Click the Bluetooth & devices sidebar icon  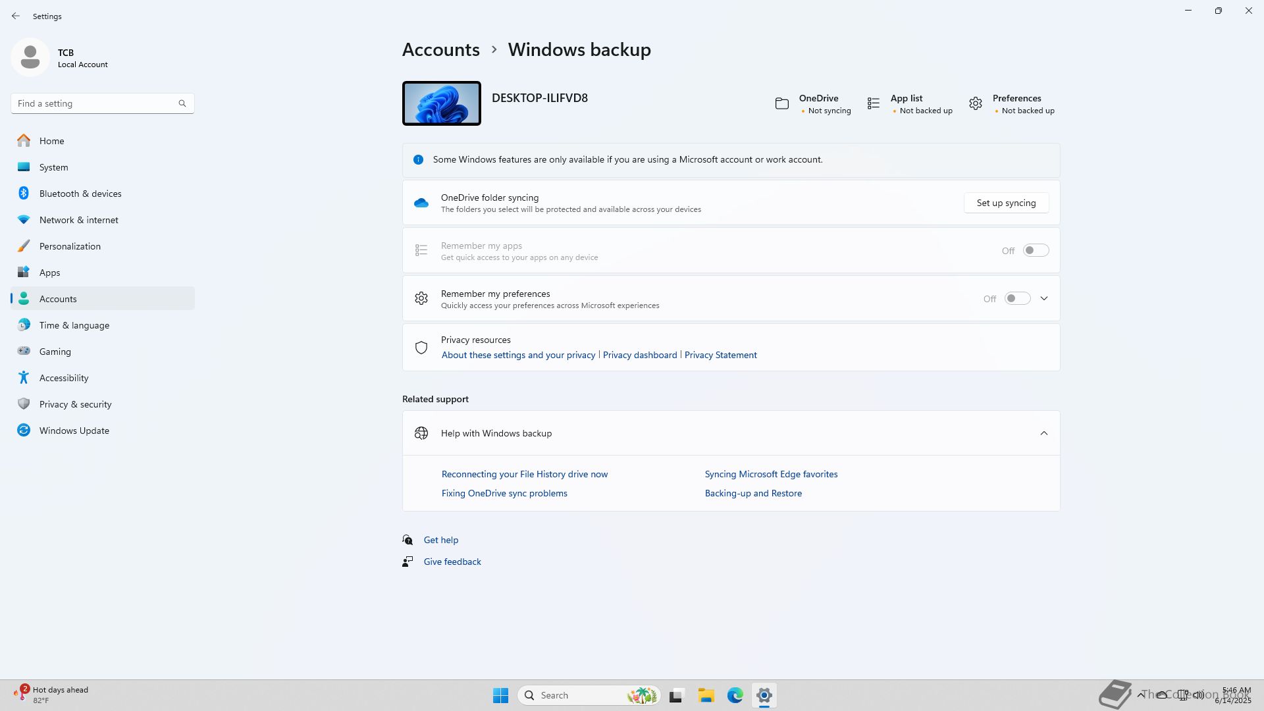click(24, 194)
